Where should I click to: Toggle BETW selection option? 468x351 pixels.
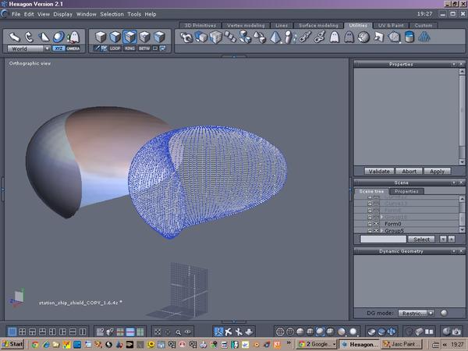[x=144, y=48]
